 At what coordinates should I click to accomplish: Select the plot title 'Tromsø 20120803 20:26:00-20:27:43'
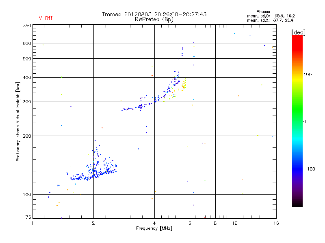click(x=154, y=14)
